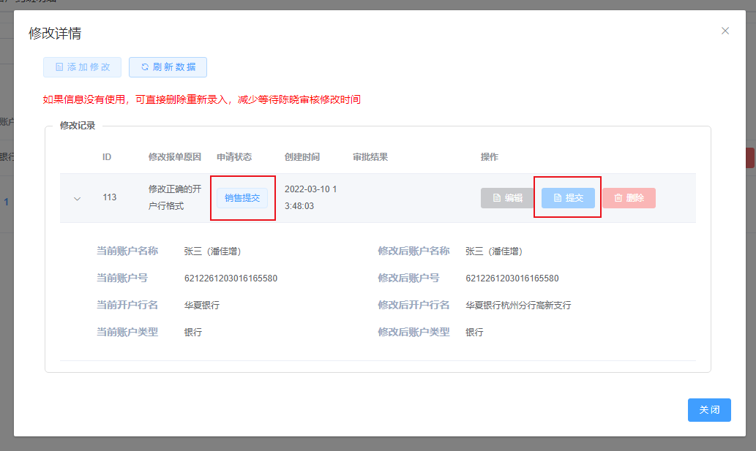Click the 创建时间 column header

302,157
